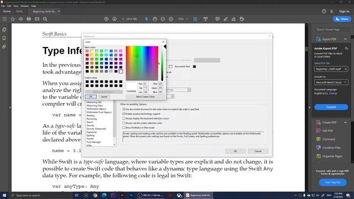Click the zoom out minus icon
This screenshot has width=354, height=199.
point(163,19)
